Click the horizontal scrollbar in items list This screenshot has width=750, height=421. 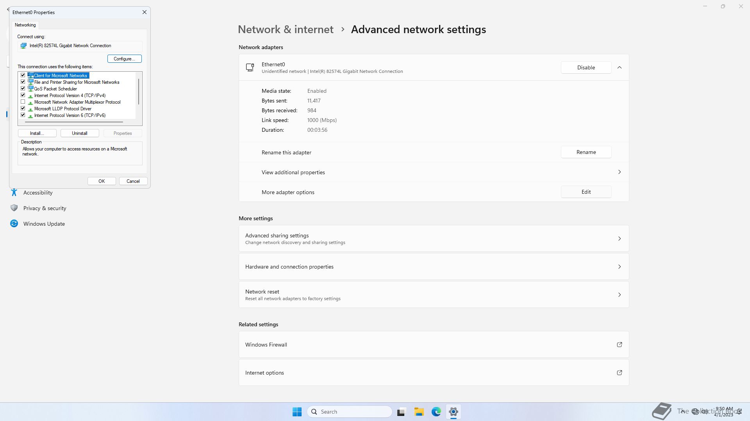click(73, 122)
